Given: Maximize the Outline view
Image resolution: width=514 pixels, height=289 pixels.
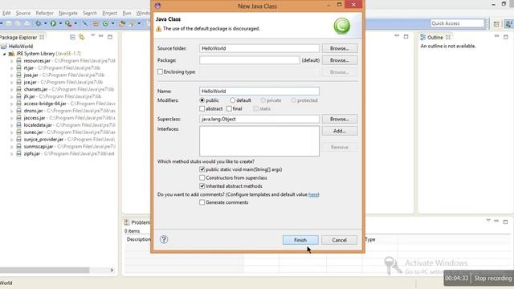Looking at the screenshot, I should click(506, 37).
